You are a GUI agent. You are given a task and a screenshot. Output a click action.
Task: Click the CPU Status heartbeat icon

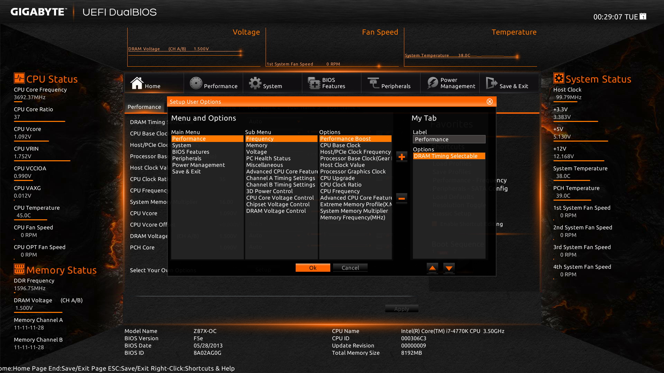pos(19,78)
